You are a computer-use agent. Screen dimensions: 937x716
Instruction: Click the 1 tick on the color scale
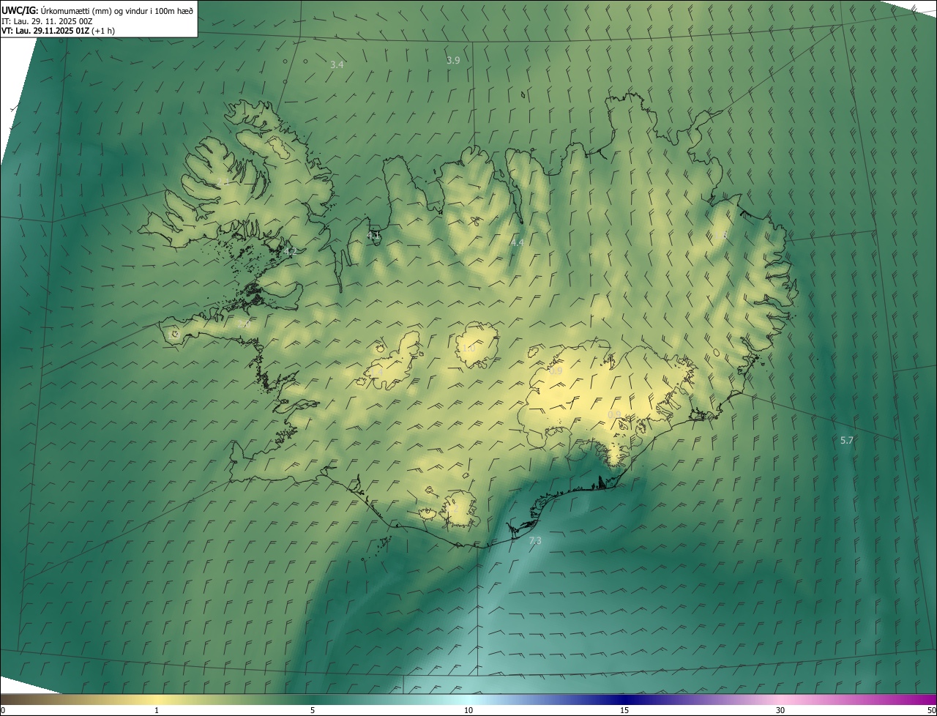tap(157, 710)
